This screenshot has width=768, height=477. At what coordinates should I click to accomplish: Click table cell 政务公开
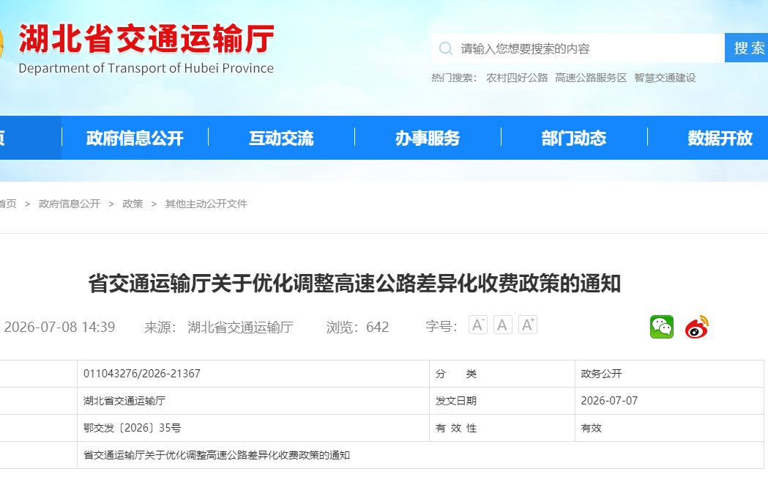[602, 374]
